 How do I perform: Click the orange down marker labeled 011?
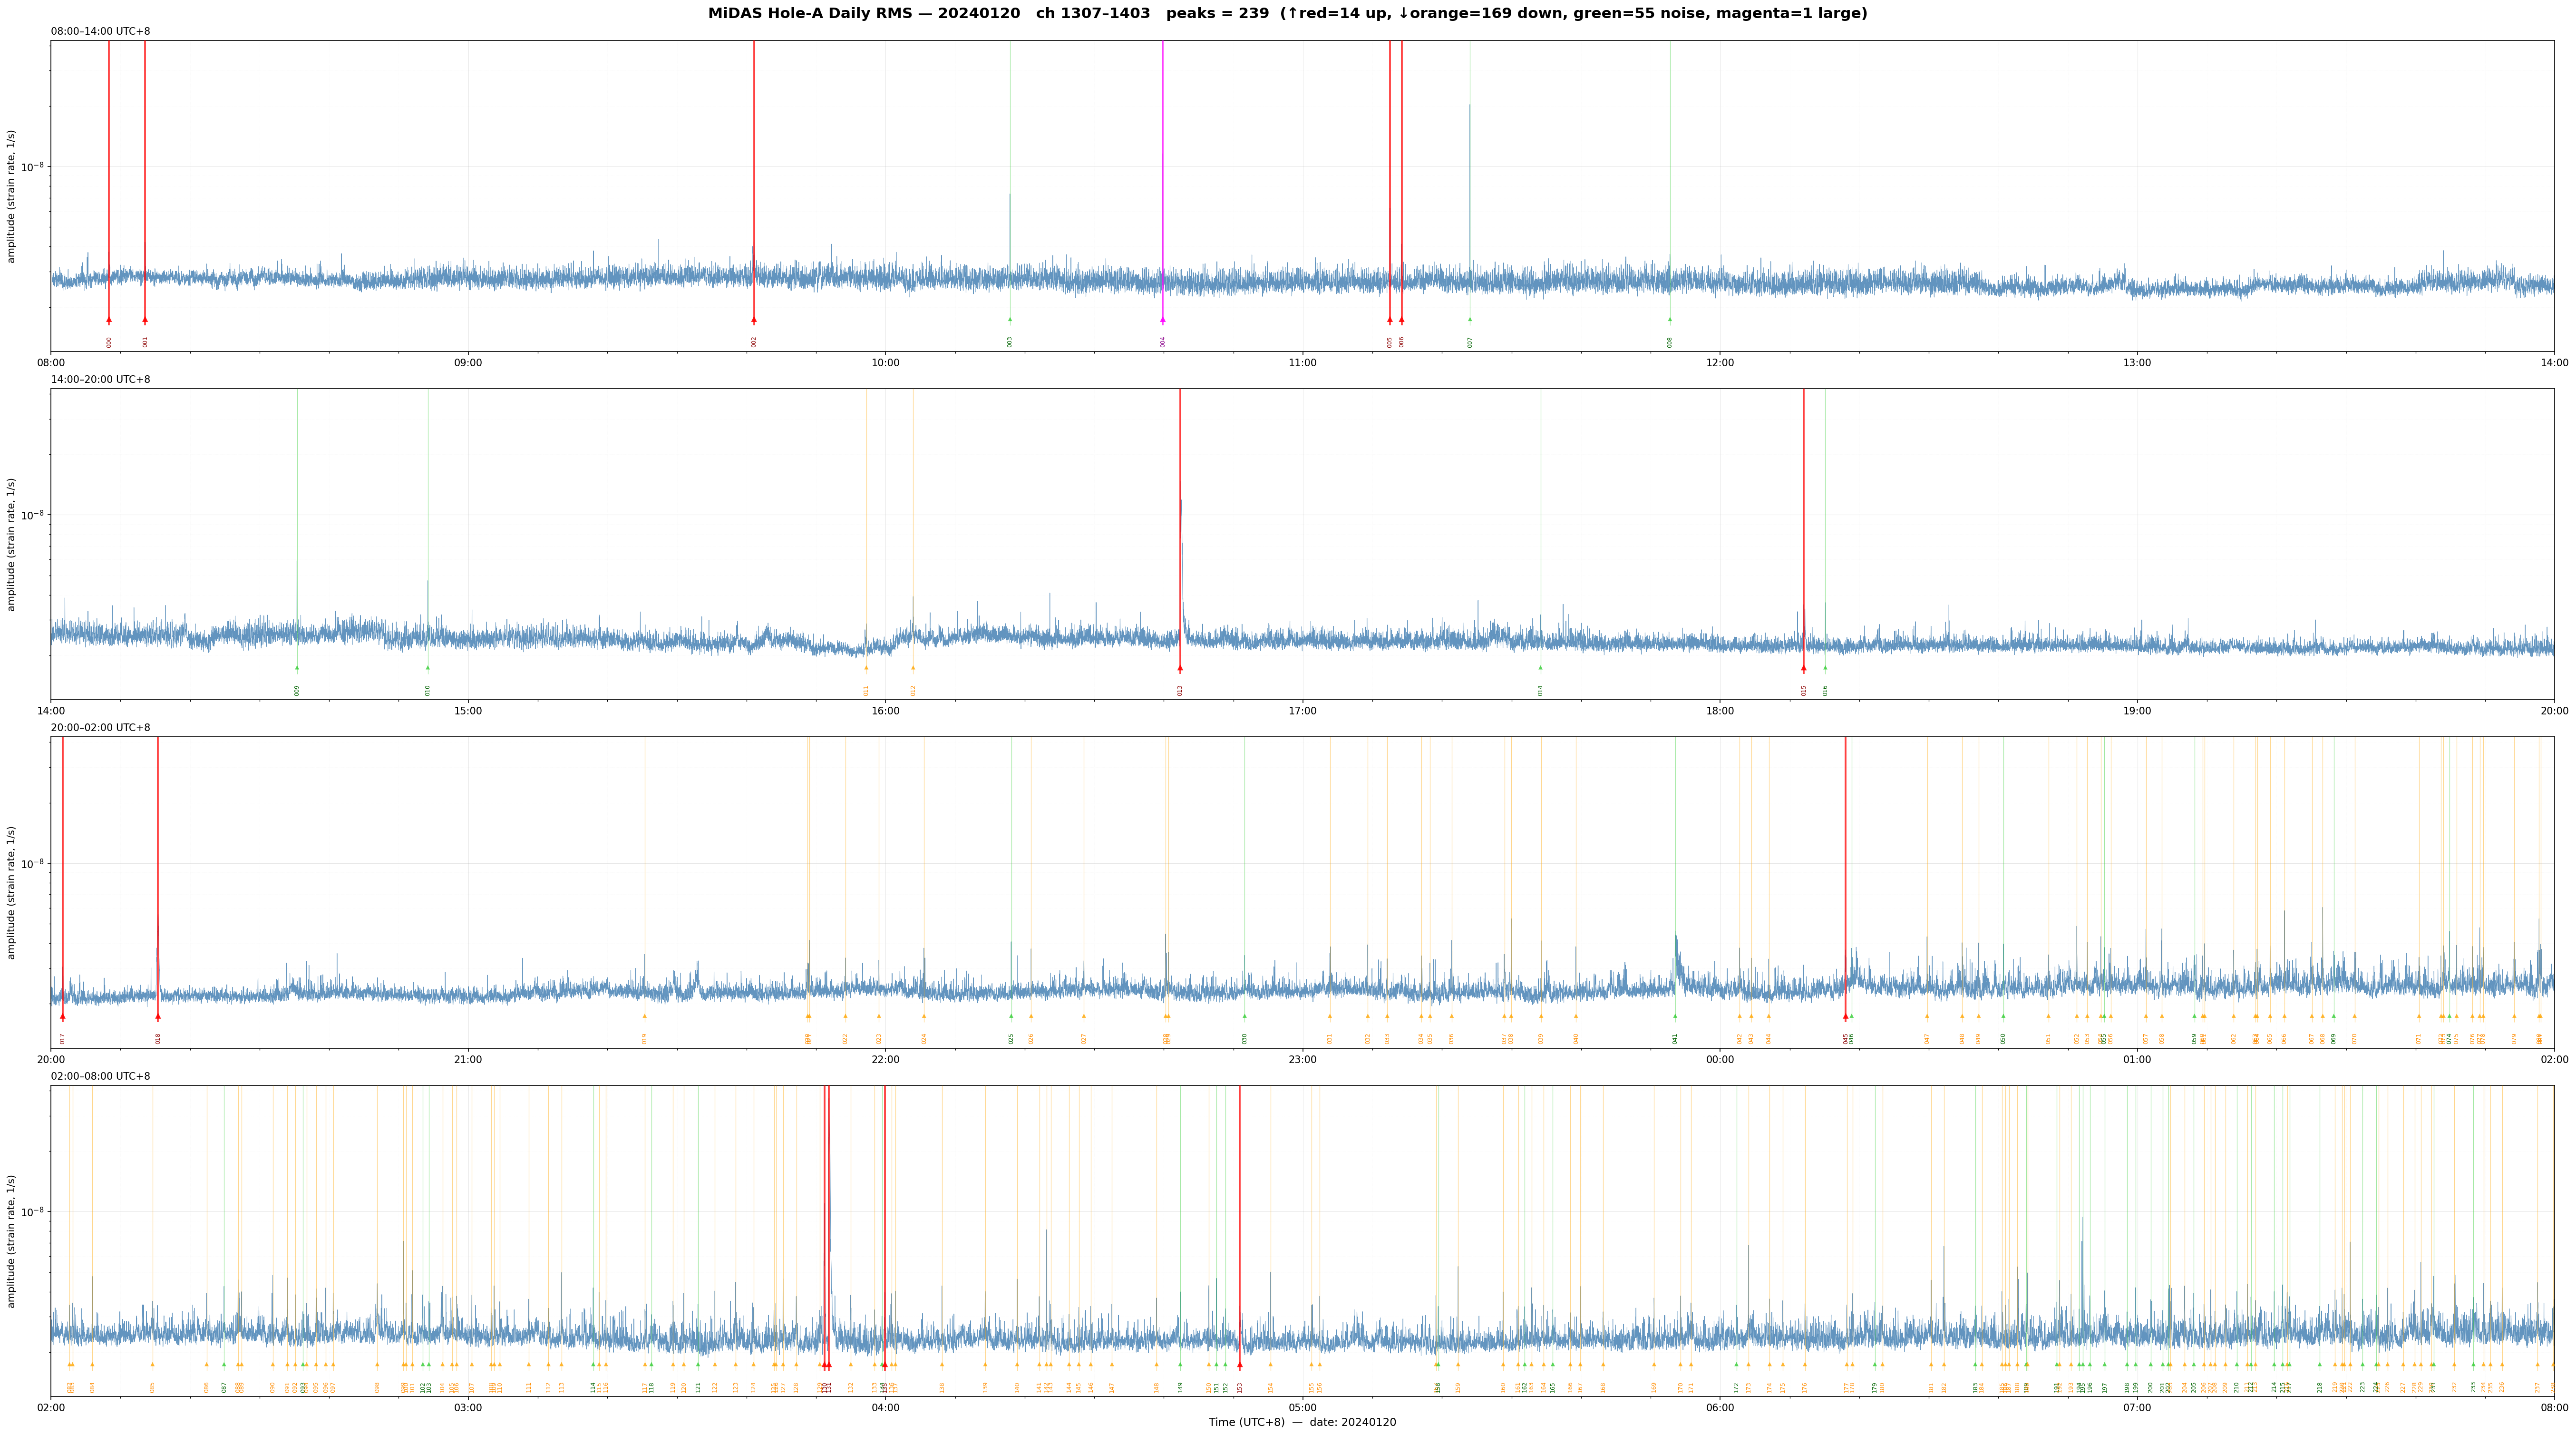(x=866, y=668)
